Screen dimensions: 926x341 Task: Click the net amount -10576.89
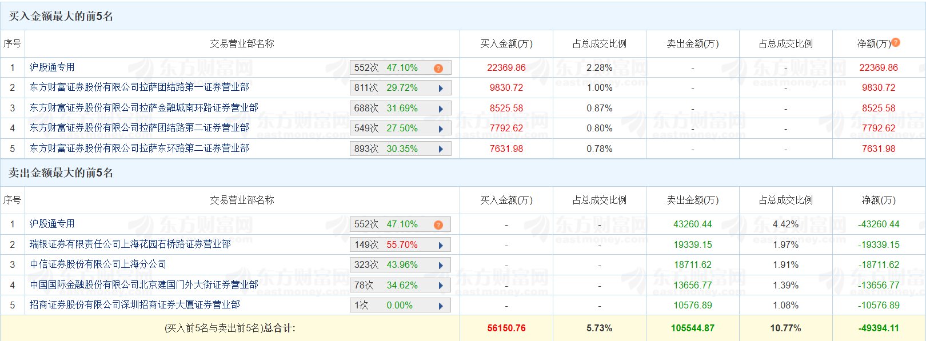coord(879,306)
